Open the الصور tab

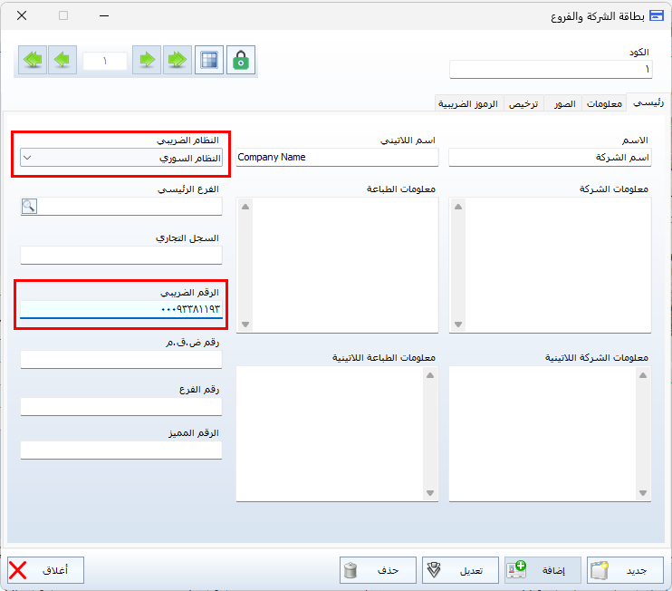click(x=564, y=104)
